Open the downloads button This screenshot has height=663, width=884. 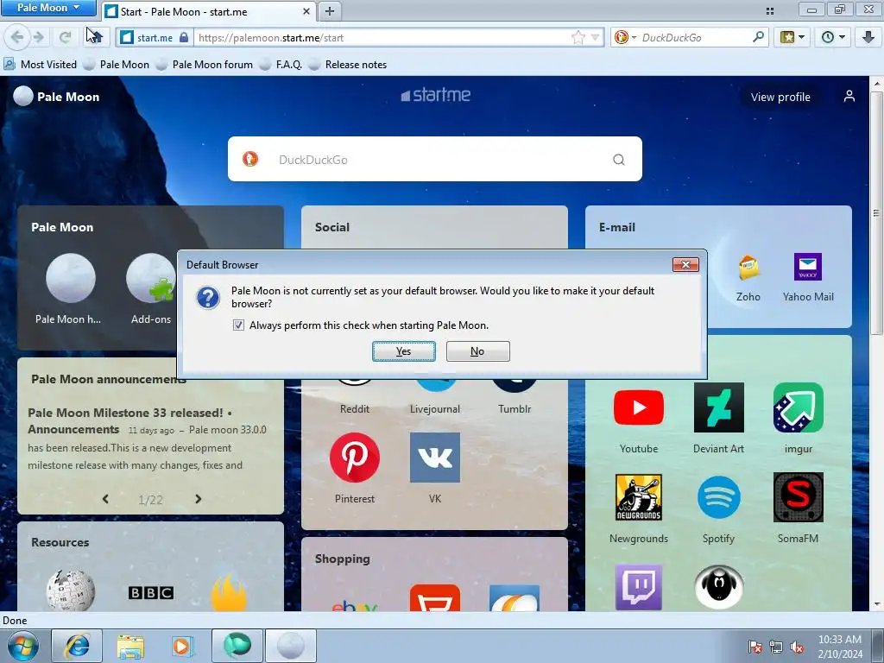click(x=868, y=38)
